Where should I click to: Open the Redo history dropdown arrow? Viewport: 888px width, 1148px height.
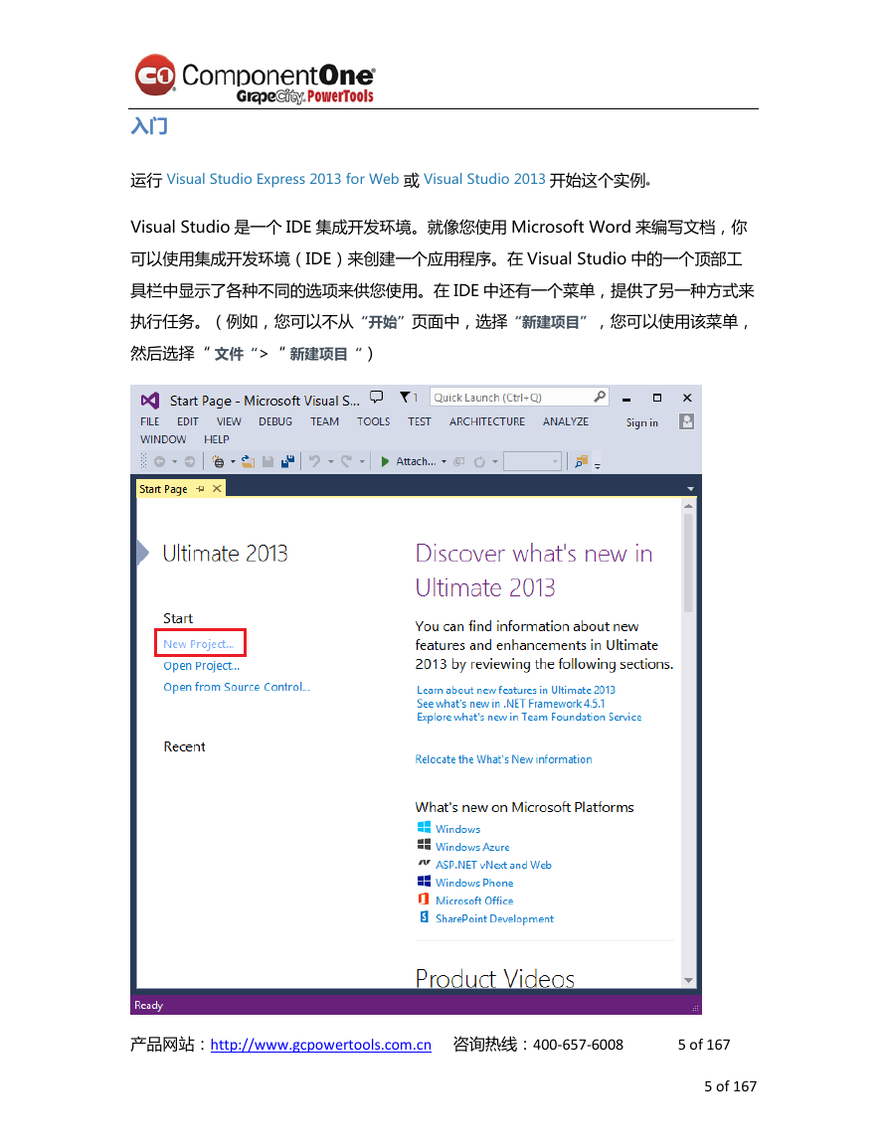coord(362,462)
